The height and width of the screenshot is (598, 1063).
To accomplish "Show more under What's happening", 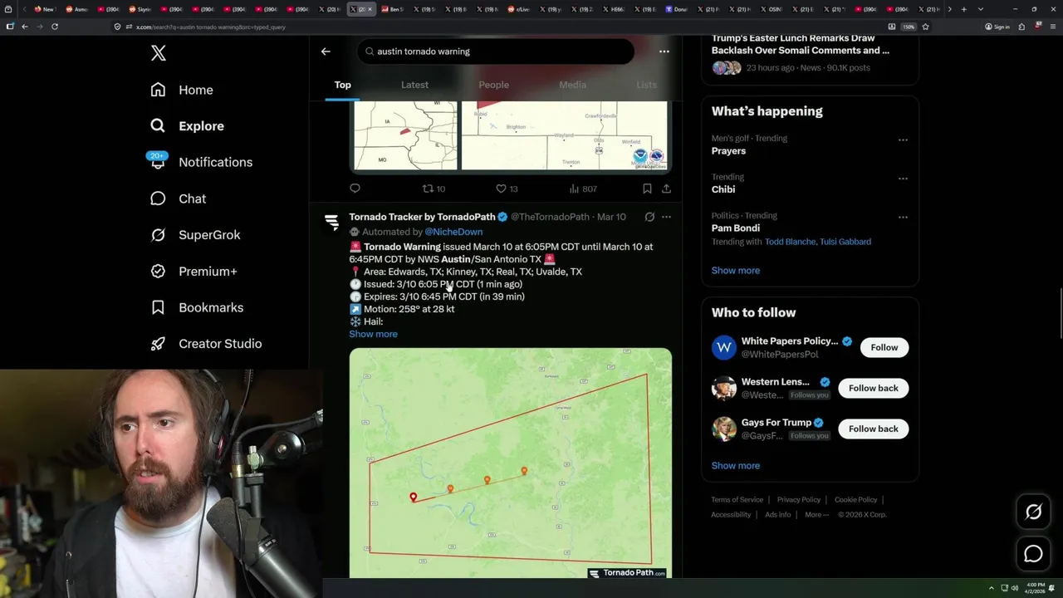I will tap(735, 271).
